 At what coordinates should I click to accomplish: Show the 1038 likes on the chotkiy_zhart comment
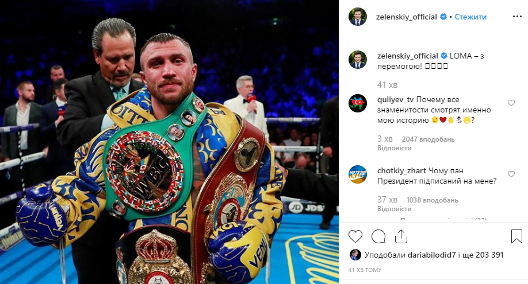[432, 200]
